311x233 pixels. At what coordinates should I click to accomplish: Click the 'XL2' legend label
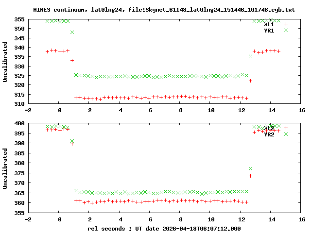(x=269, y=128)
